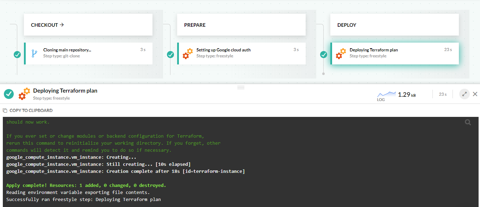Click the success checkmark beside Google cloud auth step
This screenshot has height=207, width=480.
pos(170,55)
